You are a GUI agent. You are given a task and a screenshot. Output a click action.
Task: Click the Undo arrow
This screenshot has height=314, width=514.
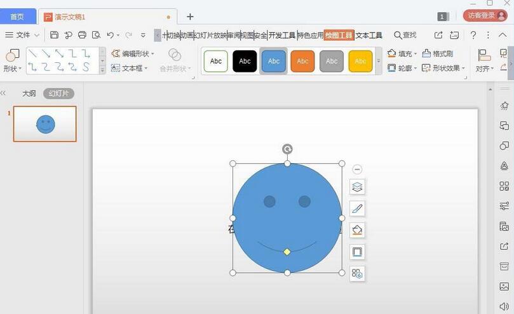(110, 35)
